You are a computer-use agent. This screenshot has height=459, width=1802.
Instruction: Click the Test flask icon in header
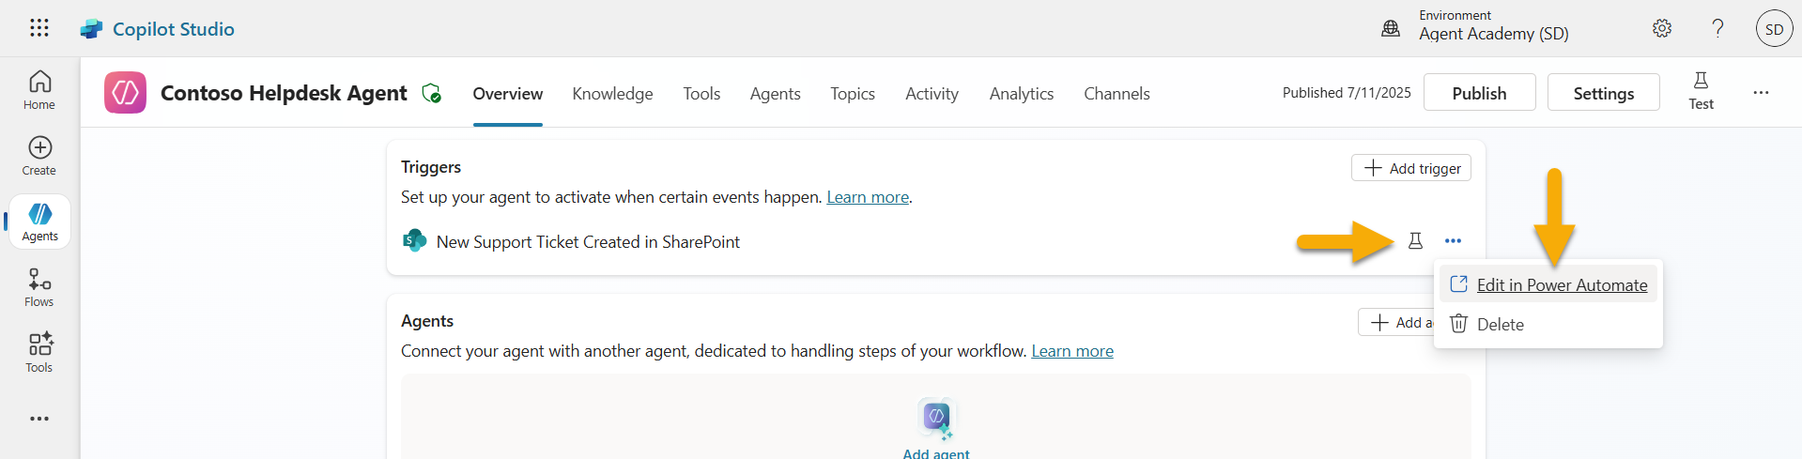tap(1701, 91)
